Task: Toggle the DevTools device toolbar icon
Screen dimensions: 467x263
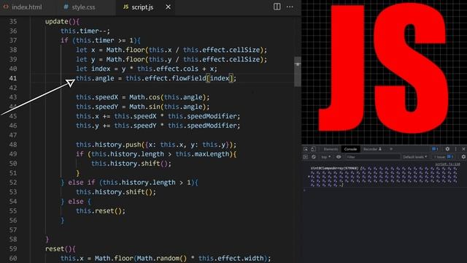Action: pos(313,149)
